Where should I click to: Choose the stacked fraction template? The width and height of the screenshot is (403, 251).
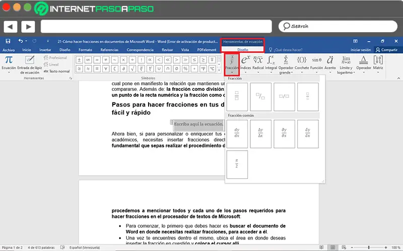[x=237, y=97]
